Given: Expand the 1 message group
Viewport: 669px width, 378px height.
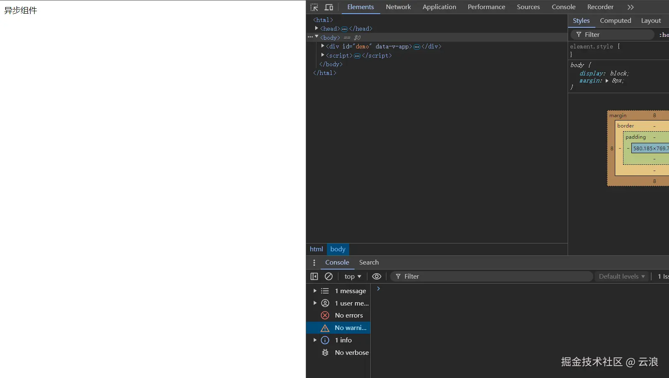Looking at the screenshot, I should 315,291.
